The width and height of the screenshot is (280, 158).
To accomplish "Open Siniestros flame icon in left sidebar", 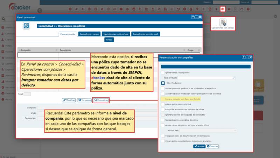I will tap(3, 58).
